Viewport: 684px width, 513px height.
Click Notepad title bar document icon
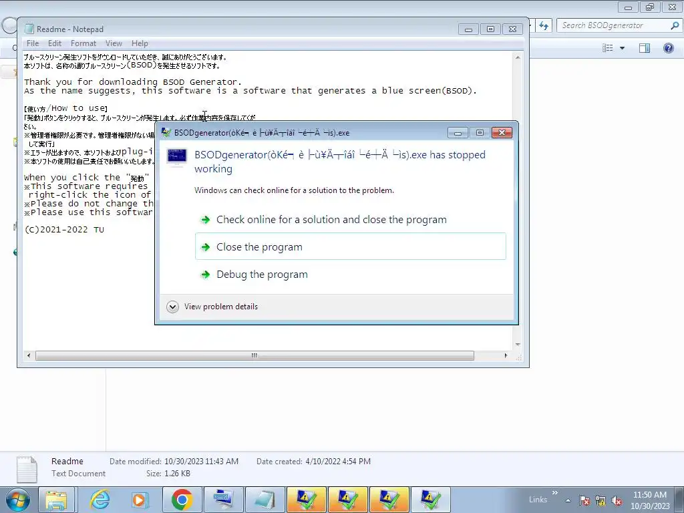29,29
